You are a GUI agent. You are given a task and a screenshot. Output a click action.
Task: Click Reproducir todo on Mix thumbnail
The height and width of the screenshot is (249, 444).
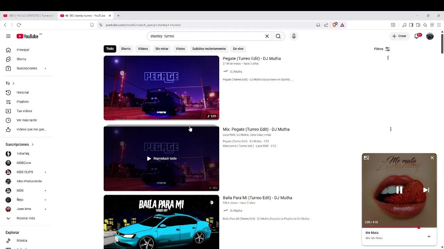pos(161,158)
